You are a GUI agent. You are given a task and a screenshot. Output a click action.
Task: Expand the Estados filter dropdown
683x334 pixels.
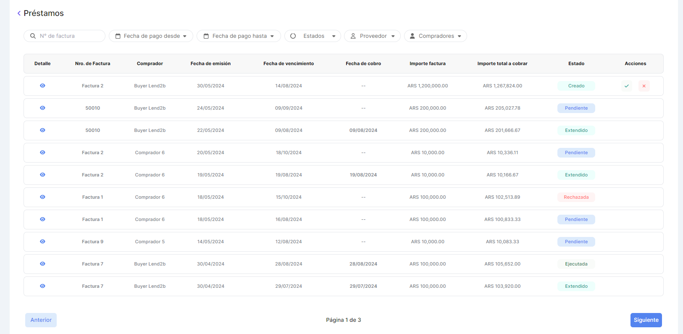(x=313, y=36)
